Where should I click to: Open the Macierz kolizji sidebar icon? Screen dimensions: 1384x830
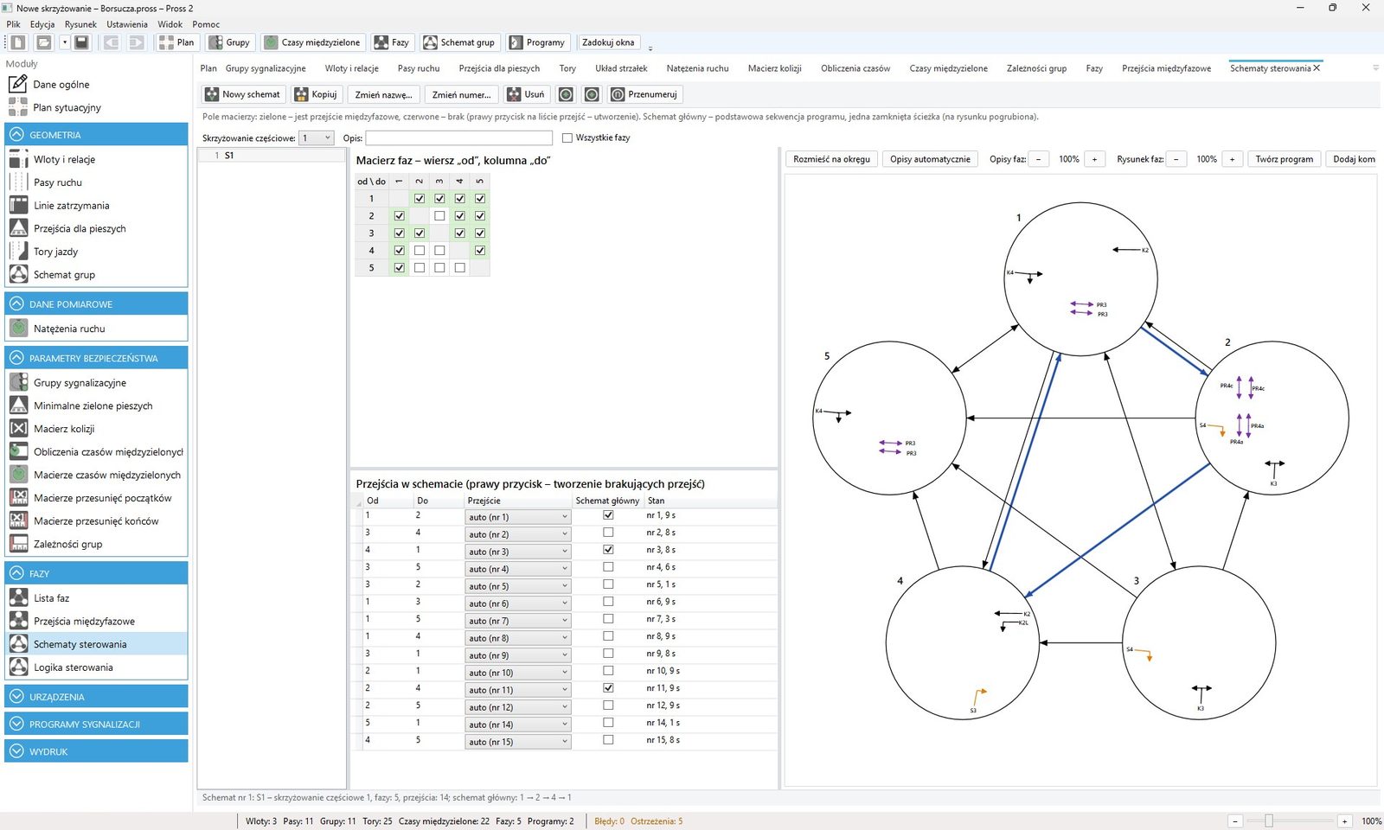coord(18,428)
